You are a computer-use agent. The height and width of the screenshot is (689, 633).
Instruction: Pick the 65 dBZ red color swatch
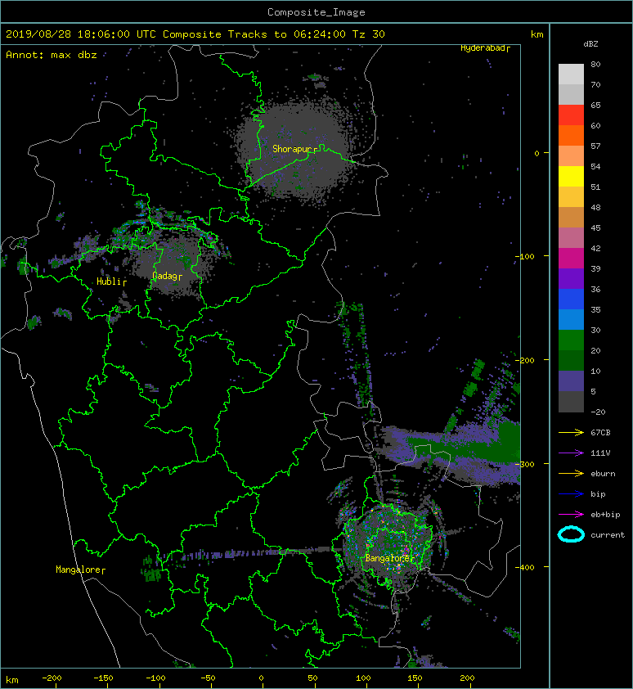tap(571, 115)
